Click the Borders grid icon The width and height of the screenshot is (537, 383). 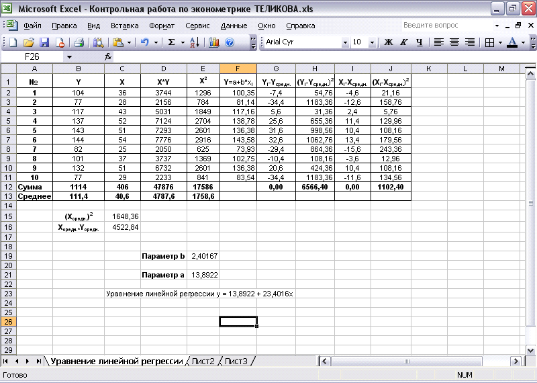[490, 42]
